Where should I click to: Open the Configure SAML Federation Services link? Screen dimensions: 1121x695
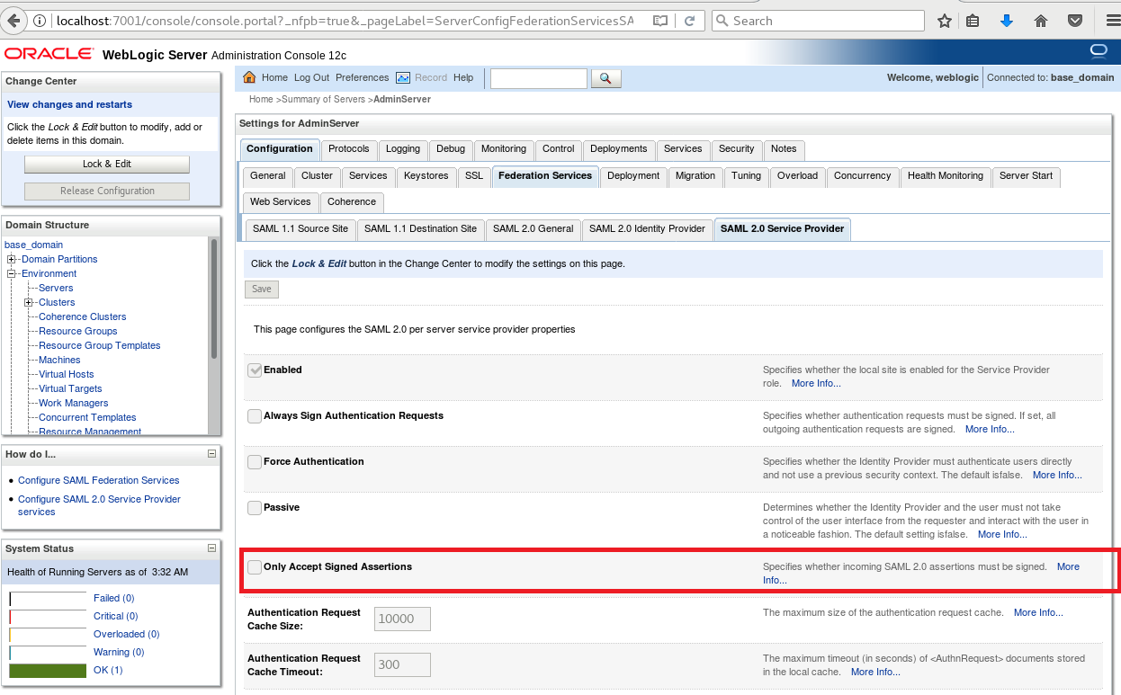point(98,480)
